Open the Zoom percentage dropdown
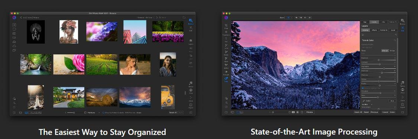 pos(288,17)
